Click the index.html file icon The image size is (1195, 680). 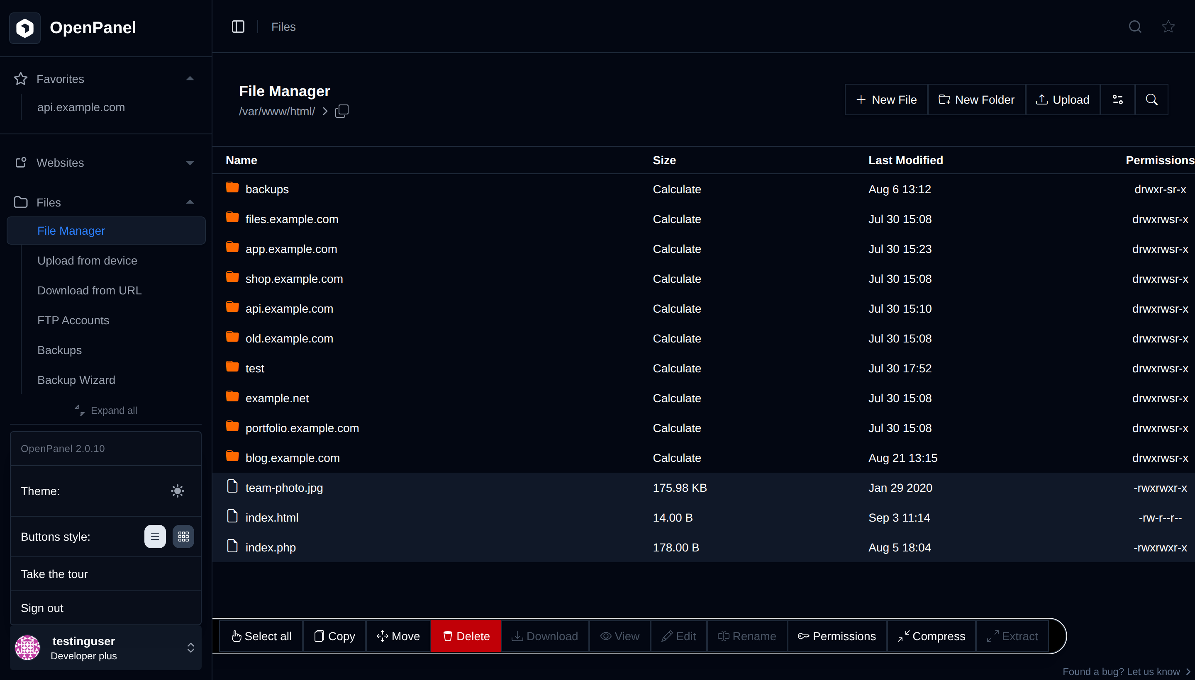click(232, 517)
